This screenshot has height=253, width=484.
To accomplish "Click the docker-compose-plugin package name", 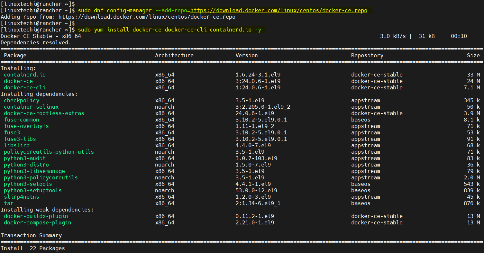I will coord(38,222).
